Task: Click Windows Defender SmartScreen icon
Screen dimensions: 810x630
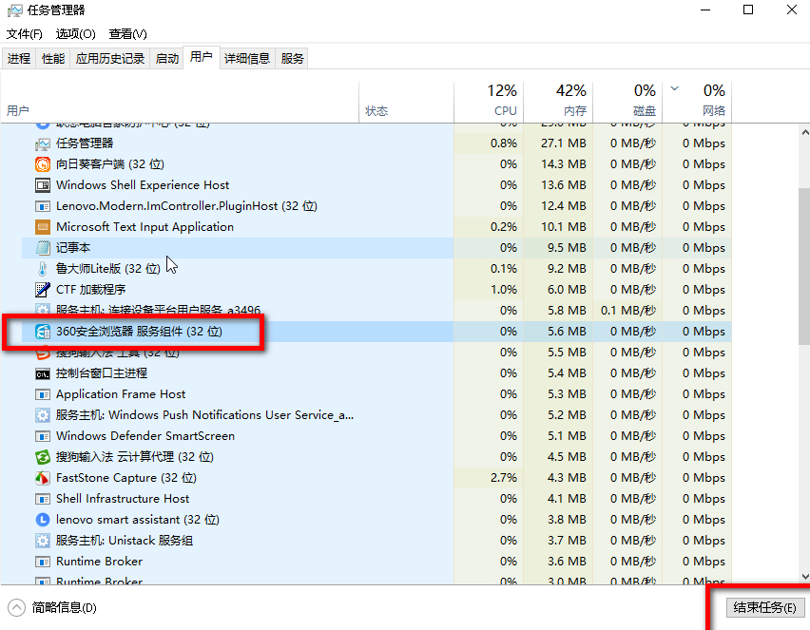Action: tap(43, 436)
